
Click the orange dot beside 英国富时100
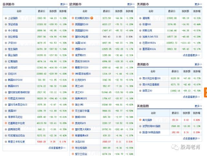tap(73, 24)
